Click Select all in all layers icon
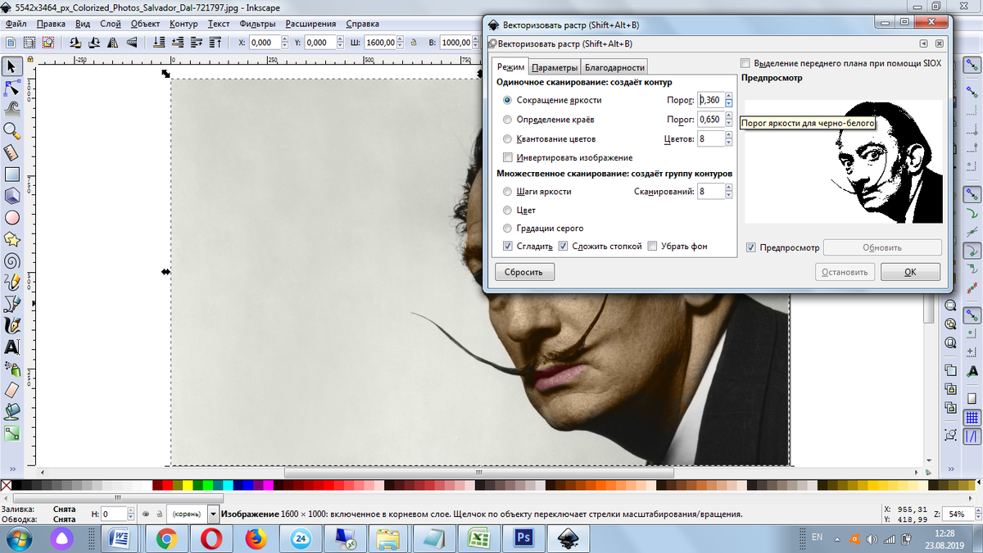Screen dimensions: 983x553 pos(29,43)
